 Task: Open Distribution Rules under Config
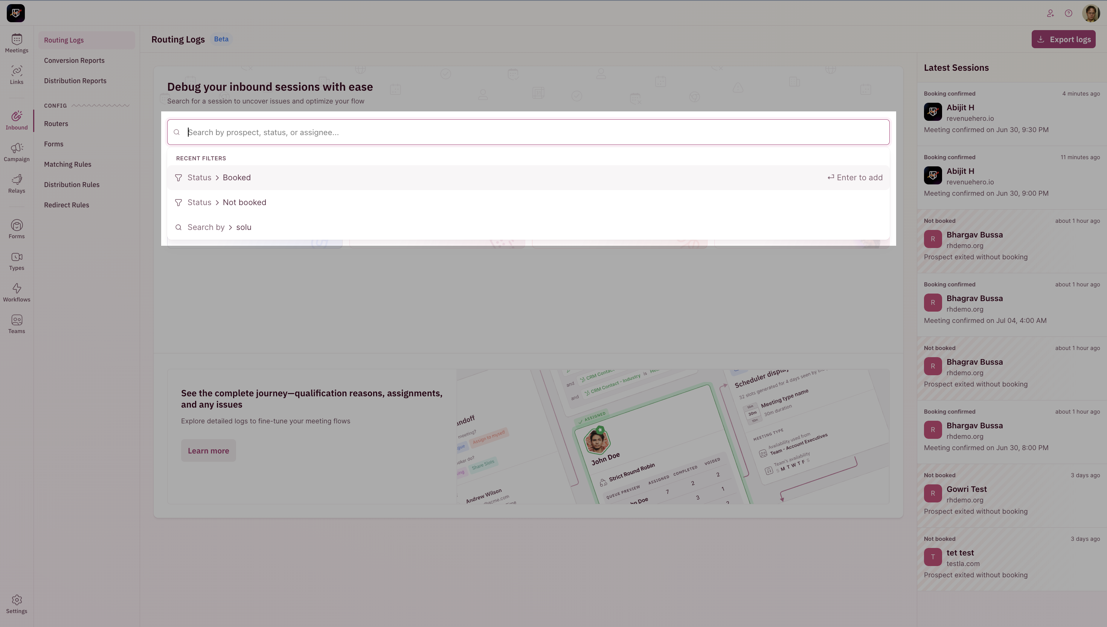(87, 184)
